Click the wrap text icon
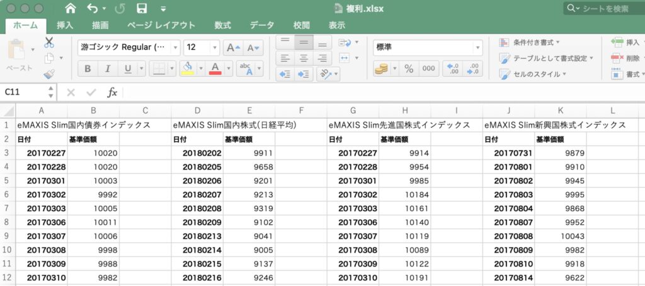Screen dimensions: 645x286 click(345, 42)
